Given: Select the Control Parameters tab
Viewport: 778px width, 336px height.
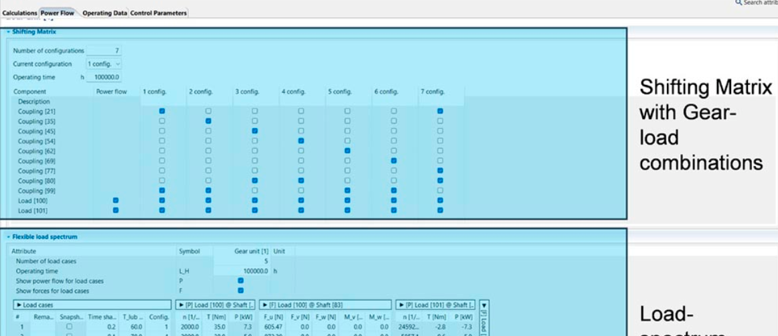Looking at the screenshot, I should (159, 13).
